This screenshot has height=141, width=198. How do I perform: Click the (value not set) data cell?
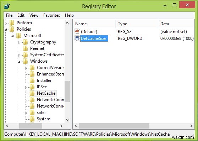tap(174, 32)
